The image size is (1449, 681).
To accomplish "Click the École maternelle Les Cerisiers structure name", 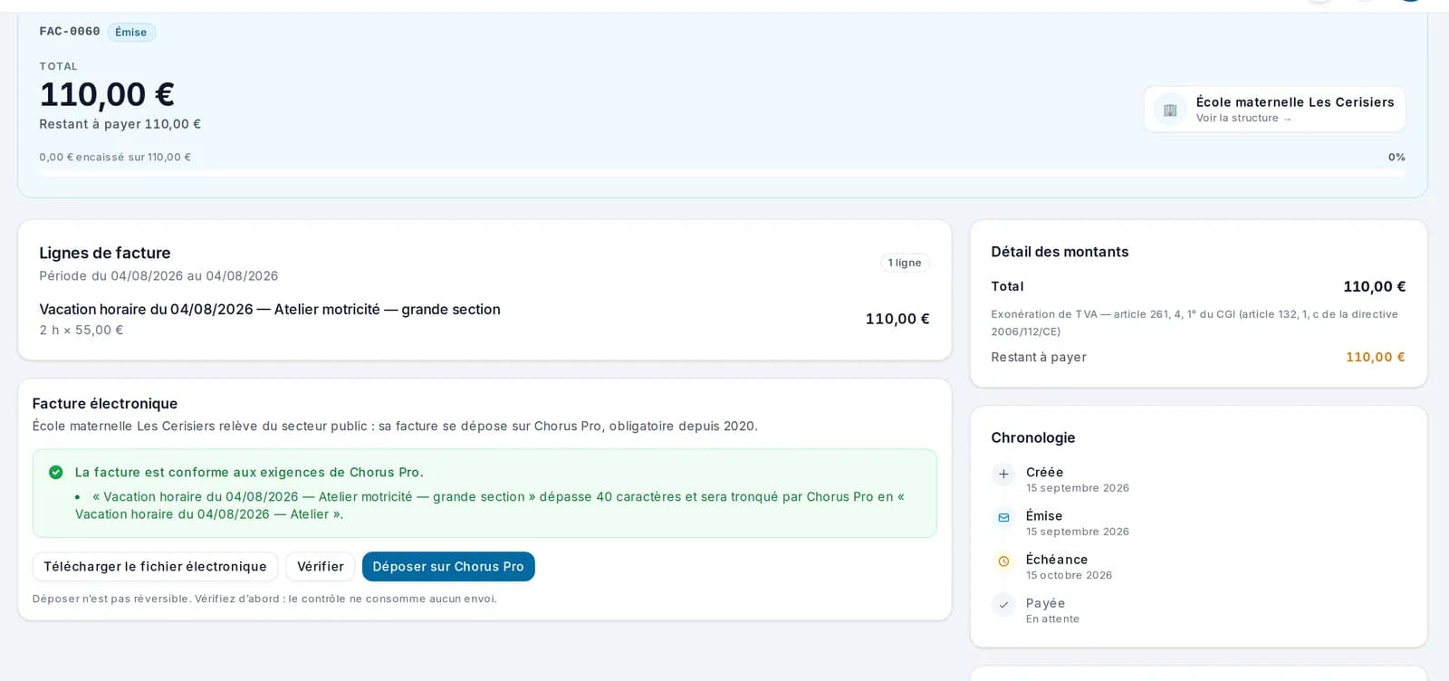I will click(x=1295, y=102).
